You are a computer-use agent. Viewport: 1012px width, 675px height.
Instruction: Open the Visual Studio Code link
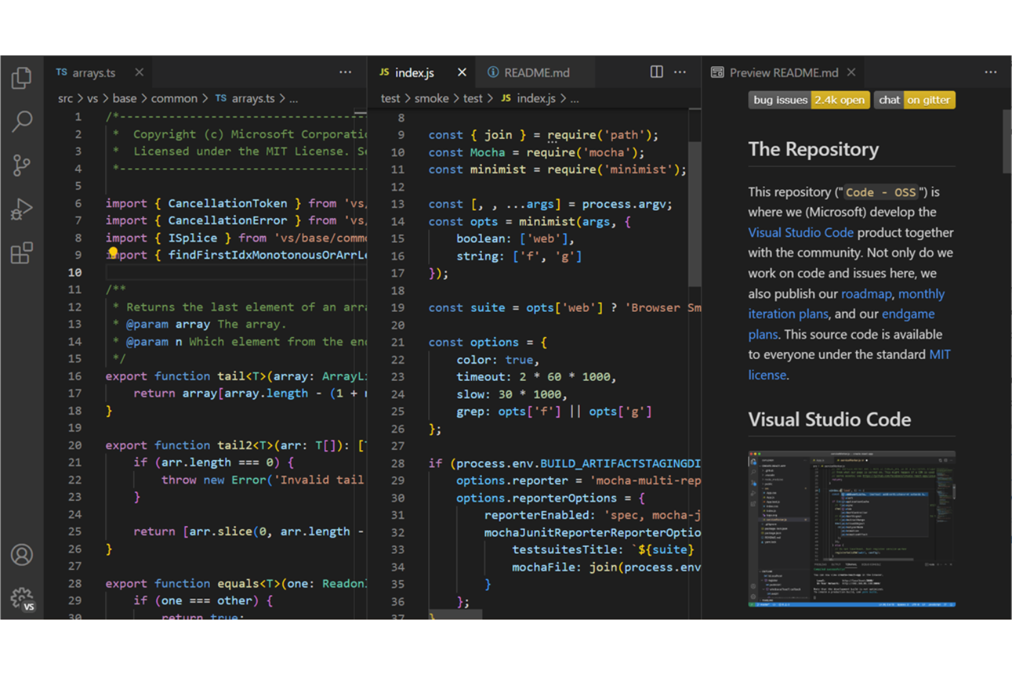click(801, 232)
